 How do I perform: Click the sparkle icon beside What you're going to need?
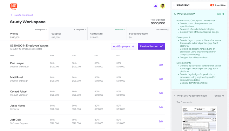pos(175,96)
